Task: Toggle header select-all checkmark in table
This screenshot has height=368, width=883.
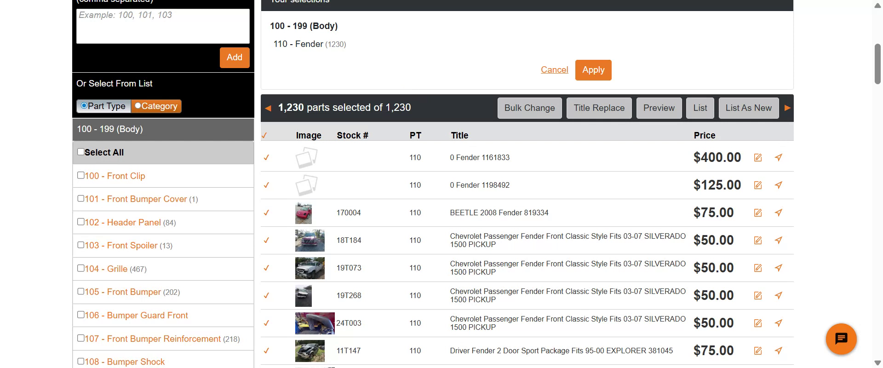Action: point(264,136)
